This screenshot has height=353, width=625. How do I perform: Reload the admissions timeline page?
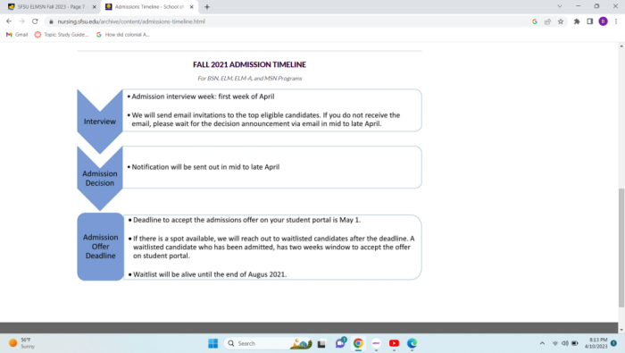point(35,21)
